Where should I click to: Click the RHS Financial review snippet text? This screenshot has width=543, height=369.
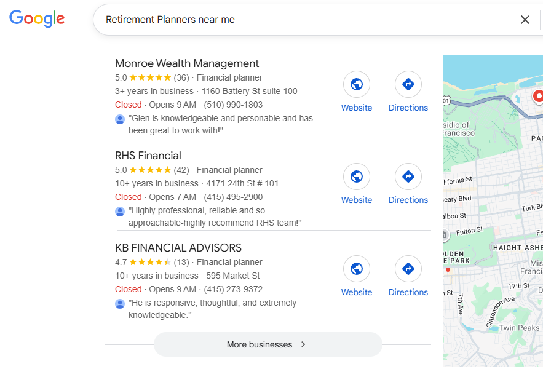click(x=215, y=216)
